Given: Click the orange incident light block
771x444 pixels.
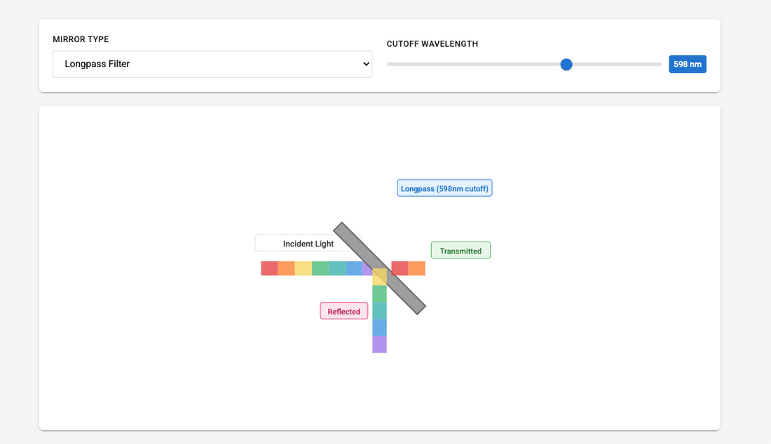Looking at the screenshot, I should coord(286,268).
